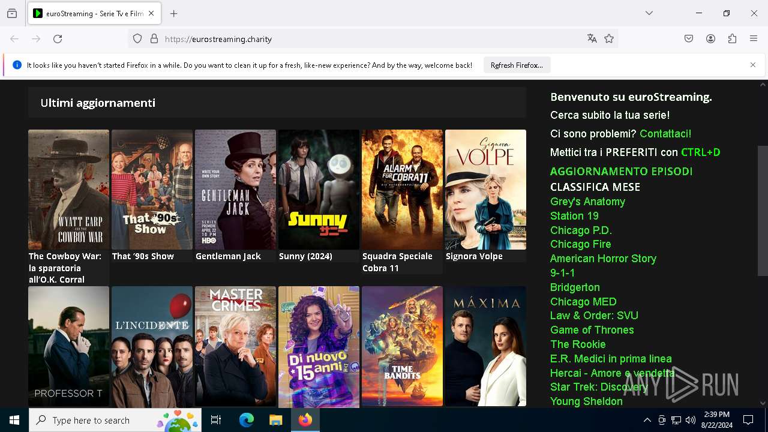Viewport: 768px width, 432px height.
Task: Open Grey's Anatomy from monthly ranking
Action: [588, 202]
